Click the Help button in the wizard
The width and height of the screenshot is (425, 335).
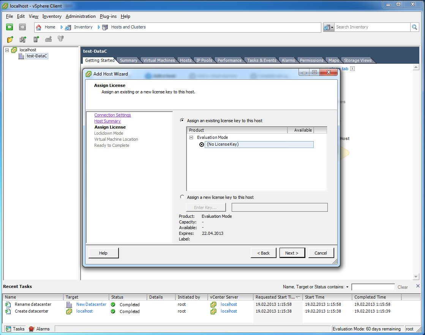[103, 253]
